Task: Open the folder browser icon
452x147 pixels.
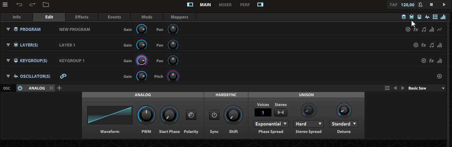Action: click(x=46, y=5)
